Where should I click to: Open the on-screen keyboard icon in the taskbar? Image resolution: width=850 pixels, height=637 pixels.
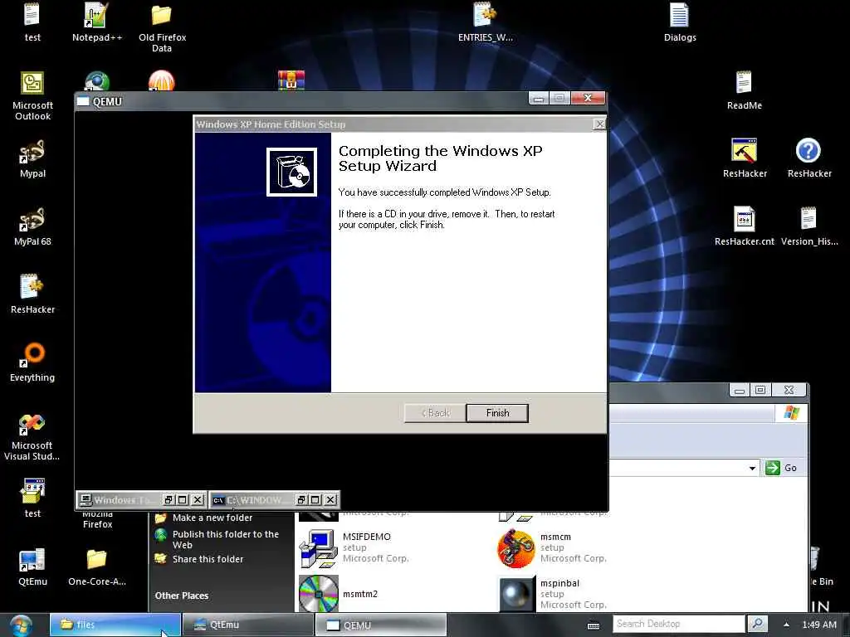594,625
